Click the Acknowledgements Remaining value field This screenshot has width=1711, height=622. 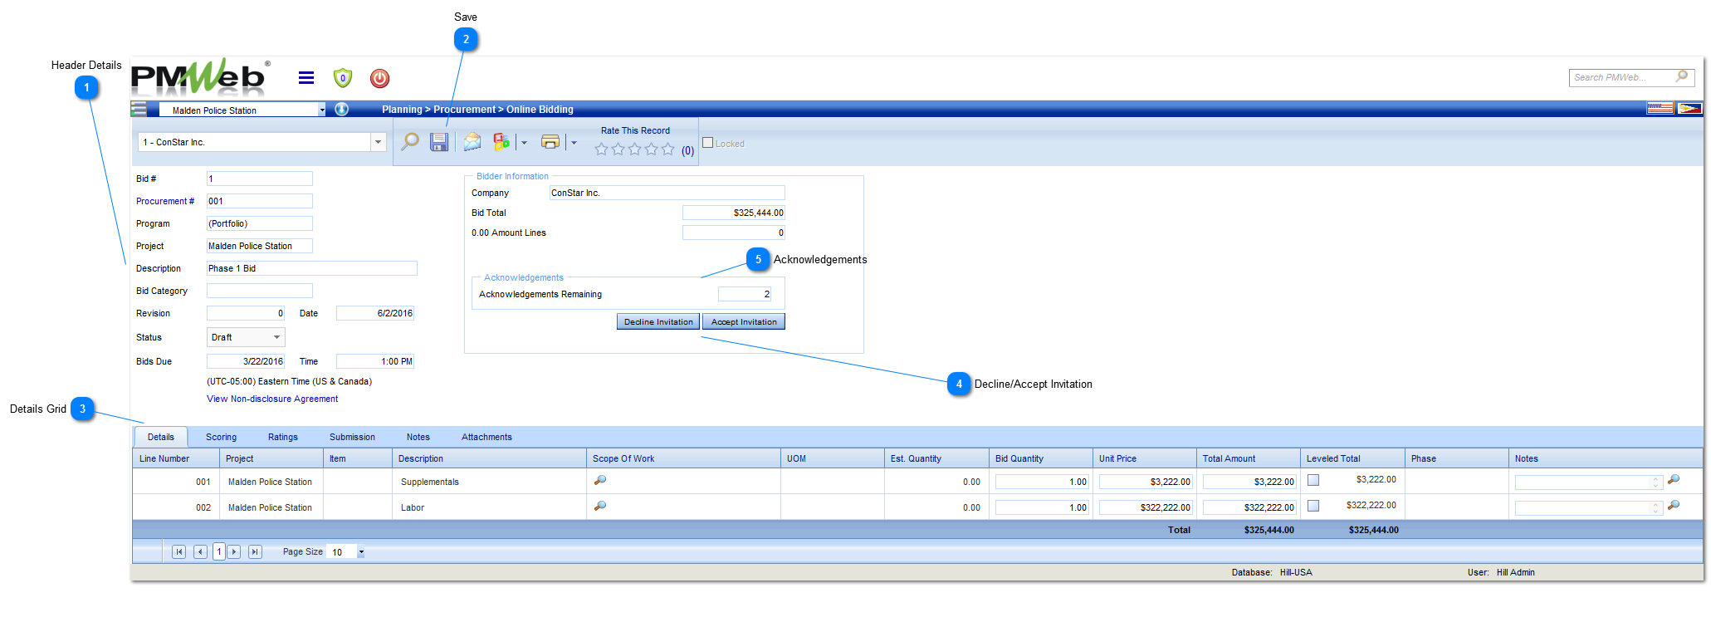[x=746, y=294]
